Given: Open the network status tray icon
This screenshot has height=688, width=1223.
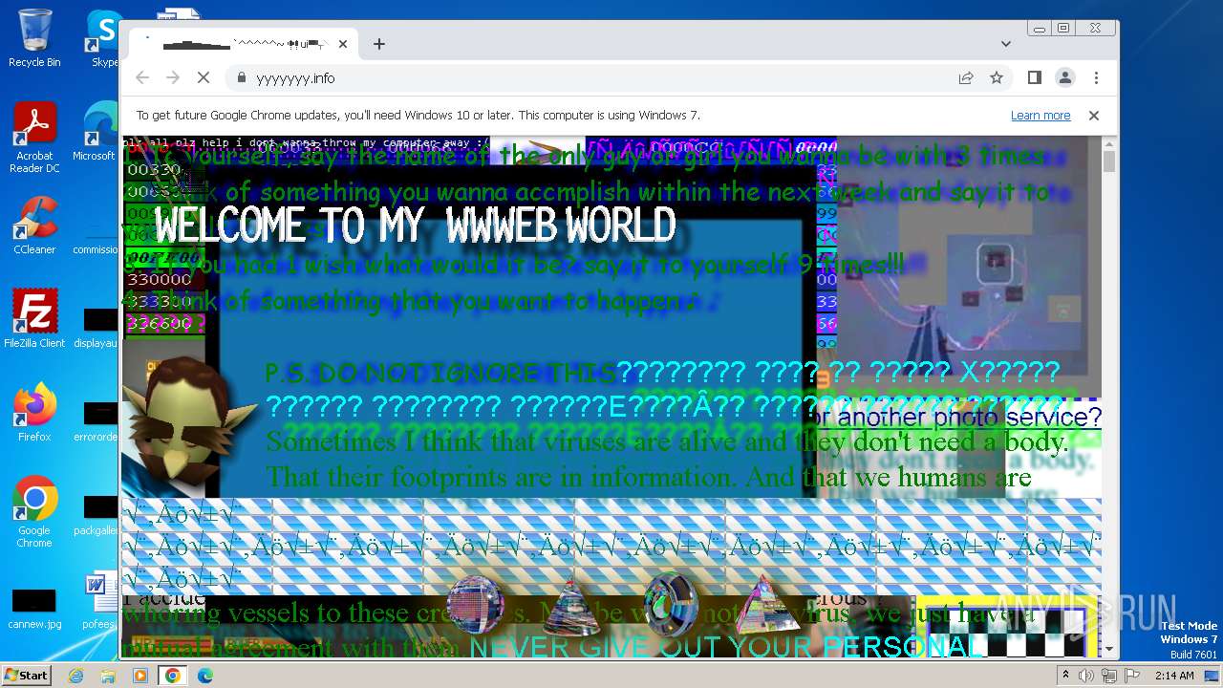Looking at the screenshot, I should [x=1109, y=676].
